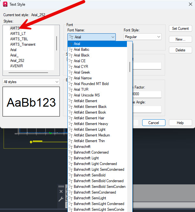
Task: Choose Arial Rounded MT Bold font
Action: [x=97, y=84]
